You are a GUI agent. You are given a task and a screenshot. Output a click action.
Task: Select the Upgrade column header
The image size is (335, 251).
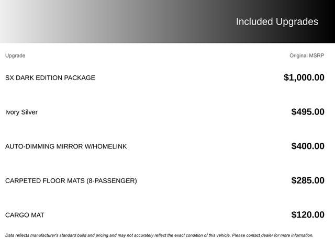pyautogui.click(x=15, y=55)
